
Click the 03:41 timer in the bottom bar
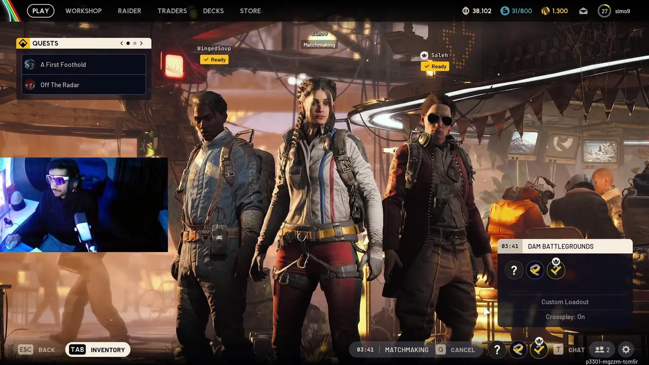pos(365,350)
